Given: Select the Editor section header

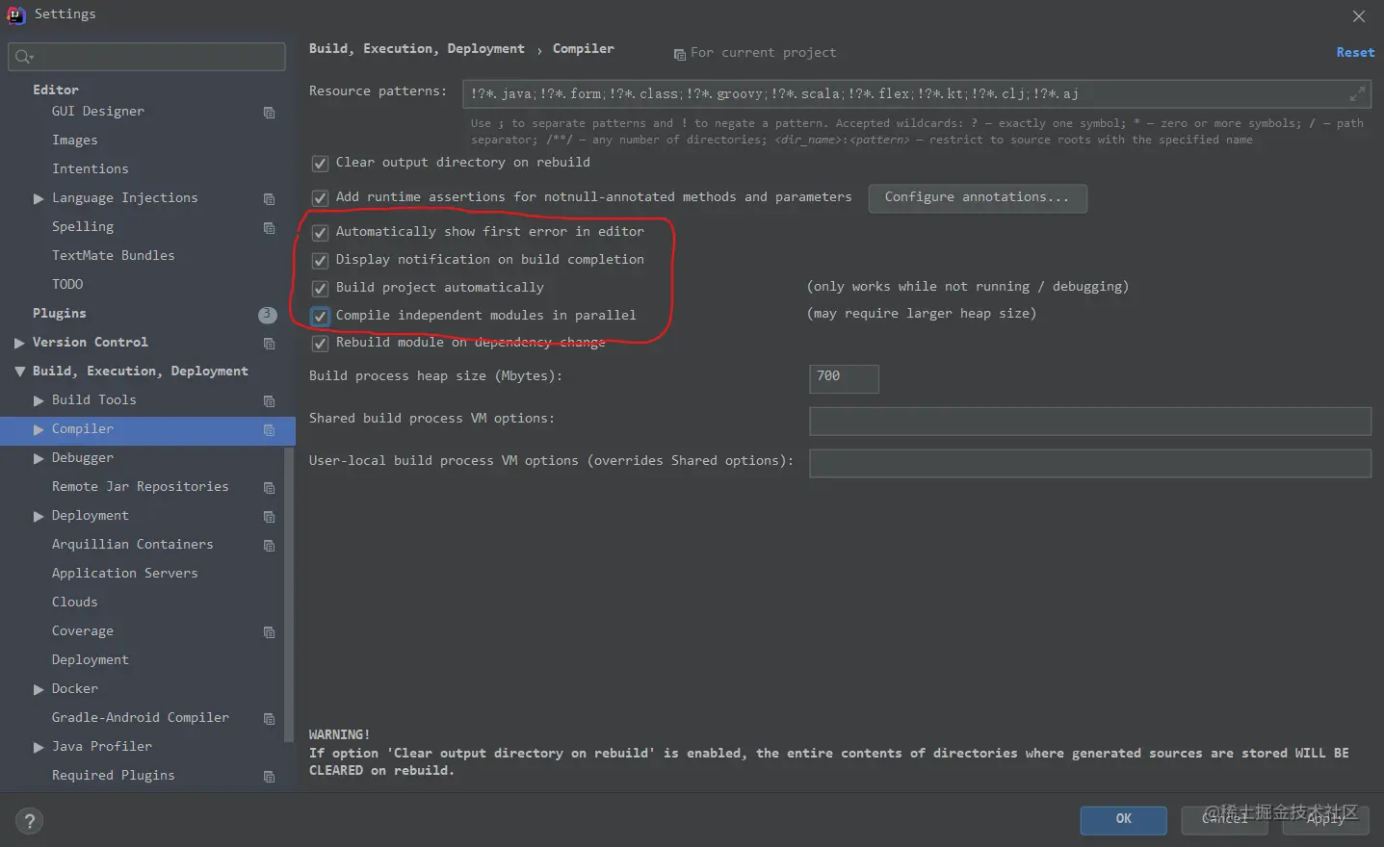Looking at the screenshot, I should tap(55, 90).
